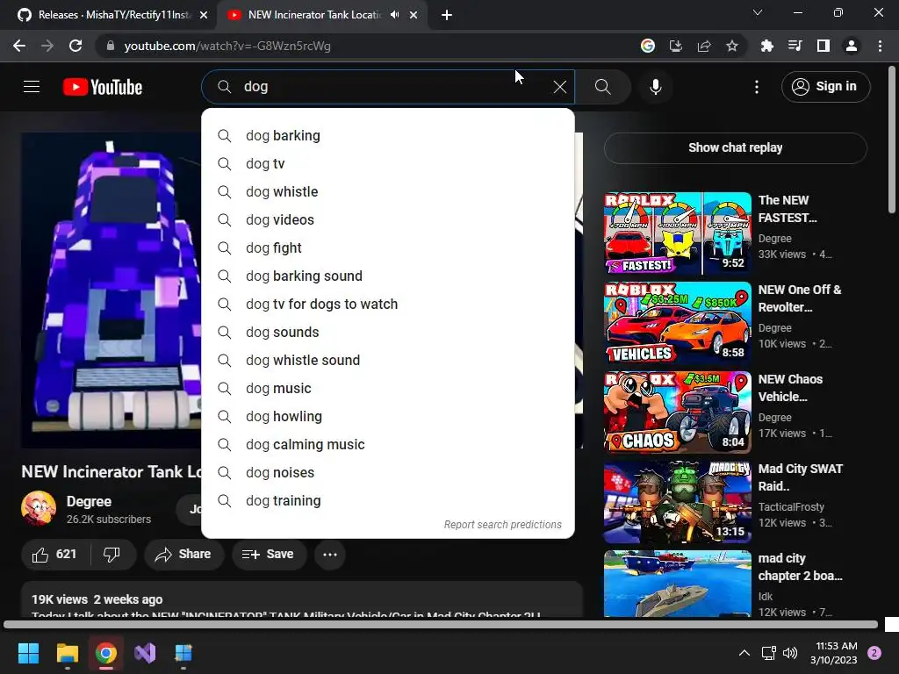This screenshot has height=674, width=899.
Task: Clear the search box with X
Action: point(559,87)
